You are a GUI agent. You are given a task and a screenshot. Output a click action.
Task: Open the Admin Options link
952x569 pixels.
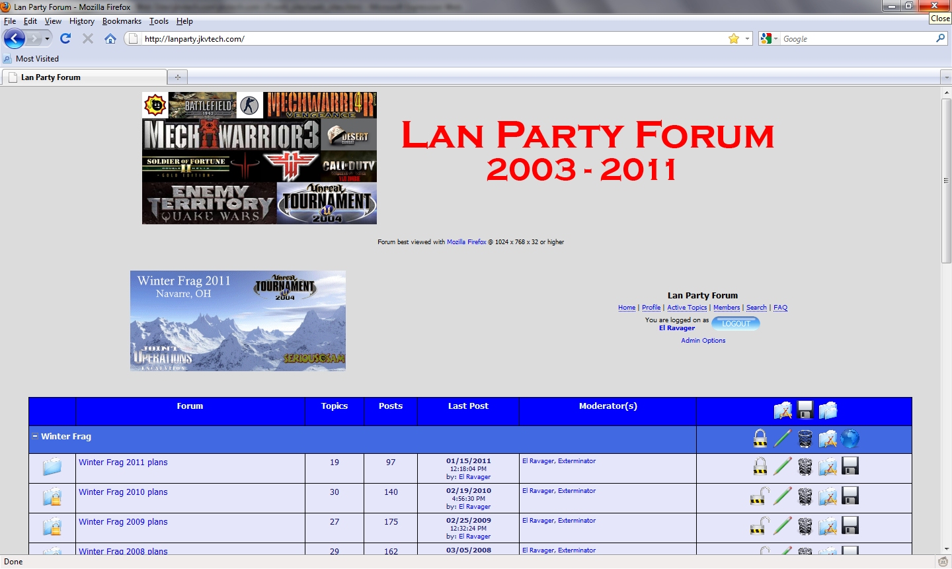(703, 341)
